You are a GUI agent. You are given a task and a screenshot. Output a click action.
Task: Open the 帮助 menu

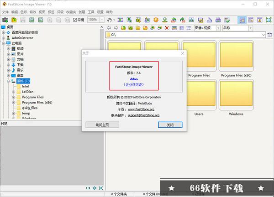pyautogui.click(x=110, y=12)
